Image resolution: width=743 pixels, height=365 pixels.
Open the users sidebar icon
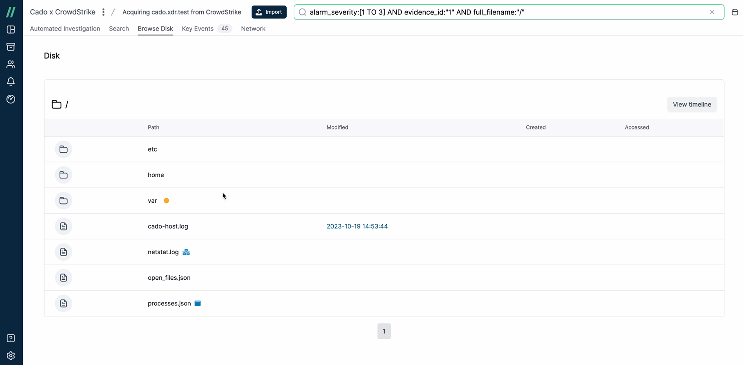click(11, 64)
